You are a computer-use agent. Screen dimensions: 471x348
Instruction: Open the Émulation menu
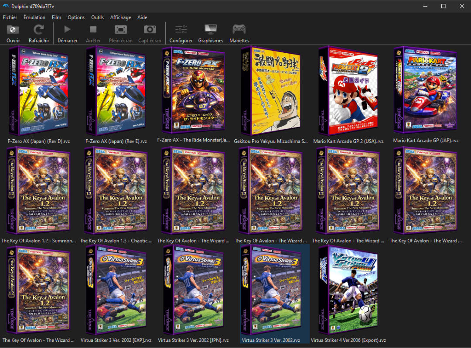click(x=34, y=17)
